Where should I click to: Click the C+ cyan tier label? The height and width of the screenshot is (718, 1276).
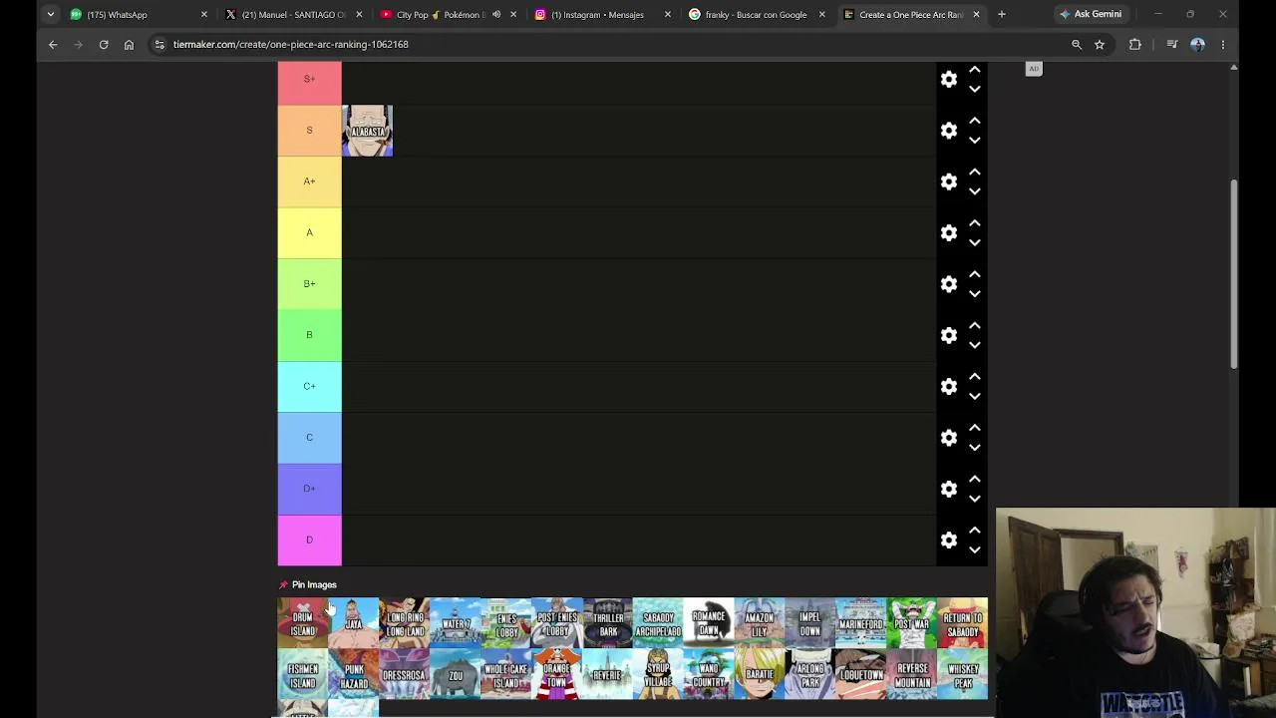pos(309,386)
